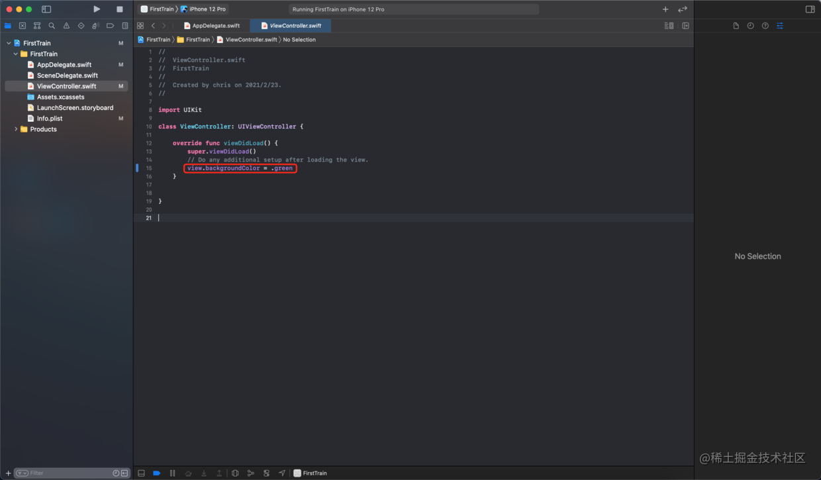Step into in debug bar
Screen dimensions: 821x480
[x=204, y=473]
